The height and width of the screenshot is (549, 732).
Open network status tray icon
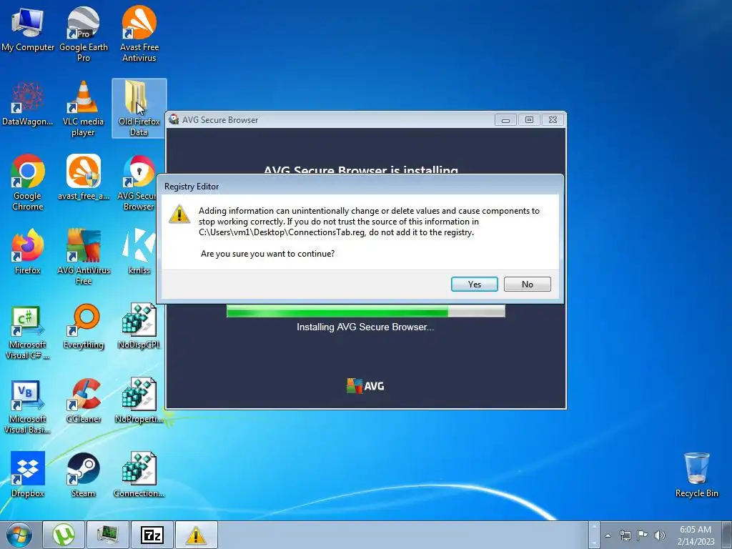pos(625,535)
